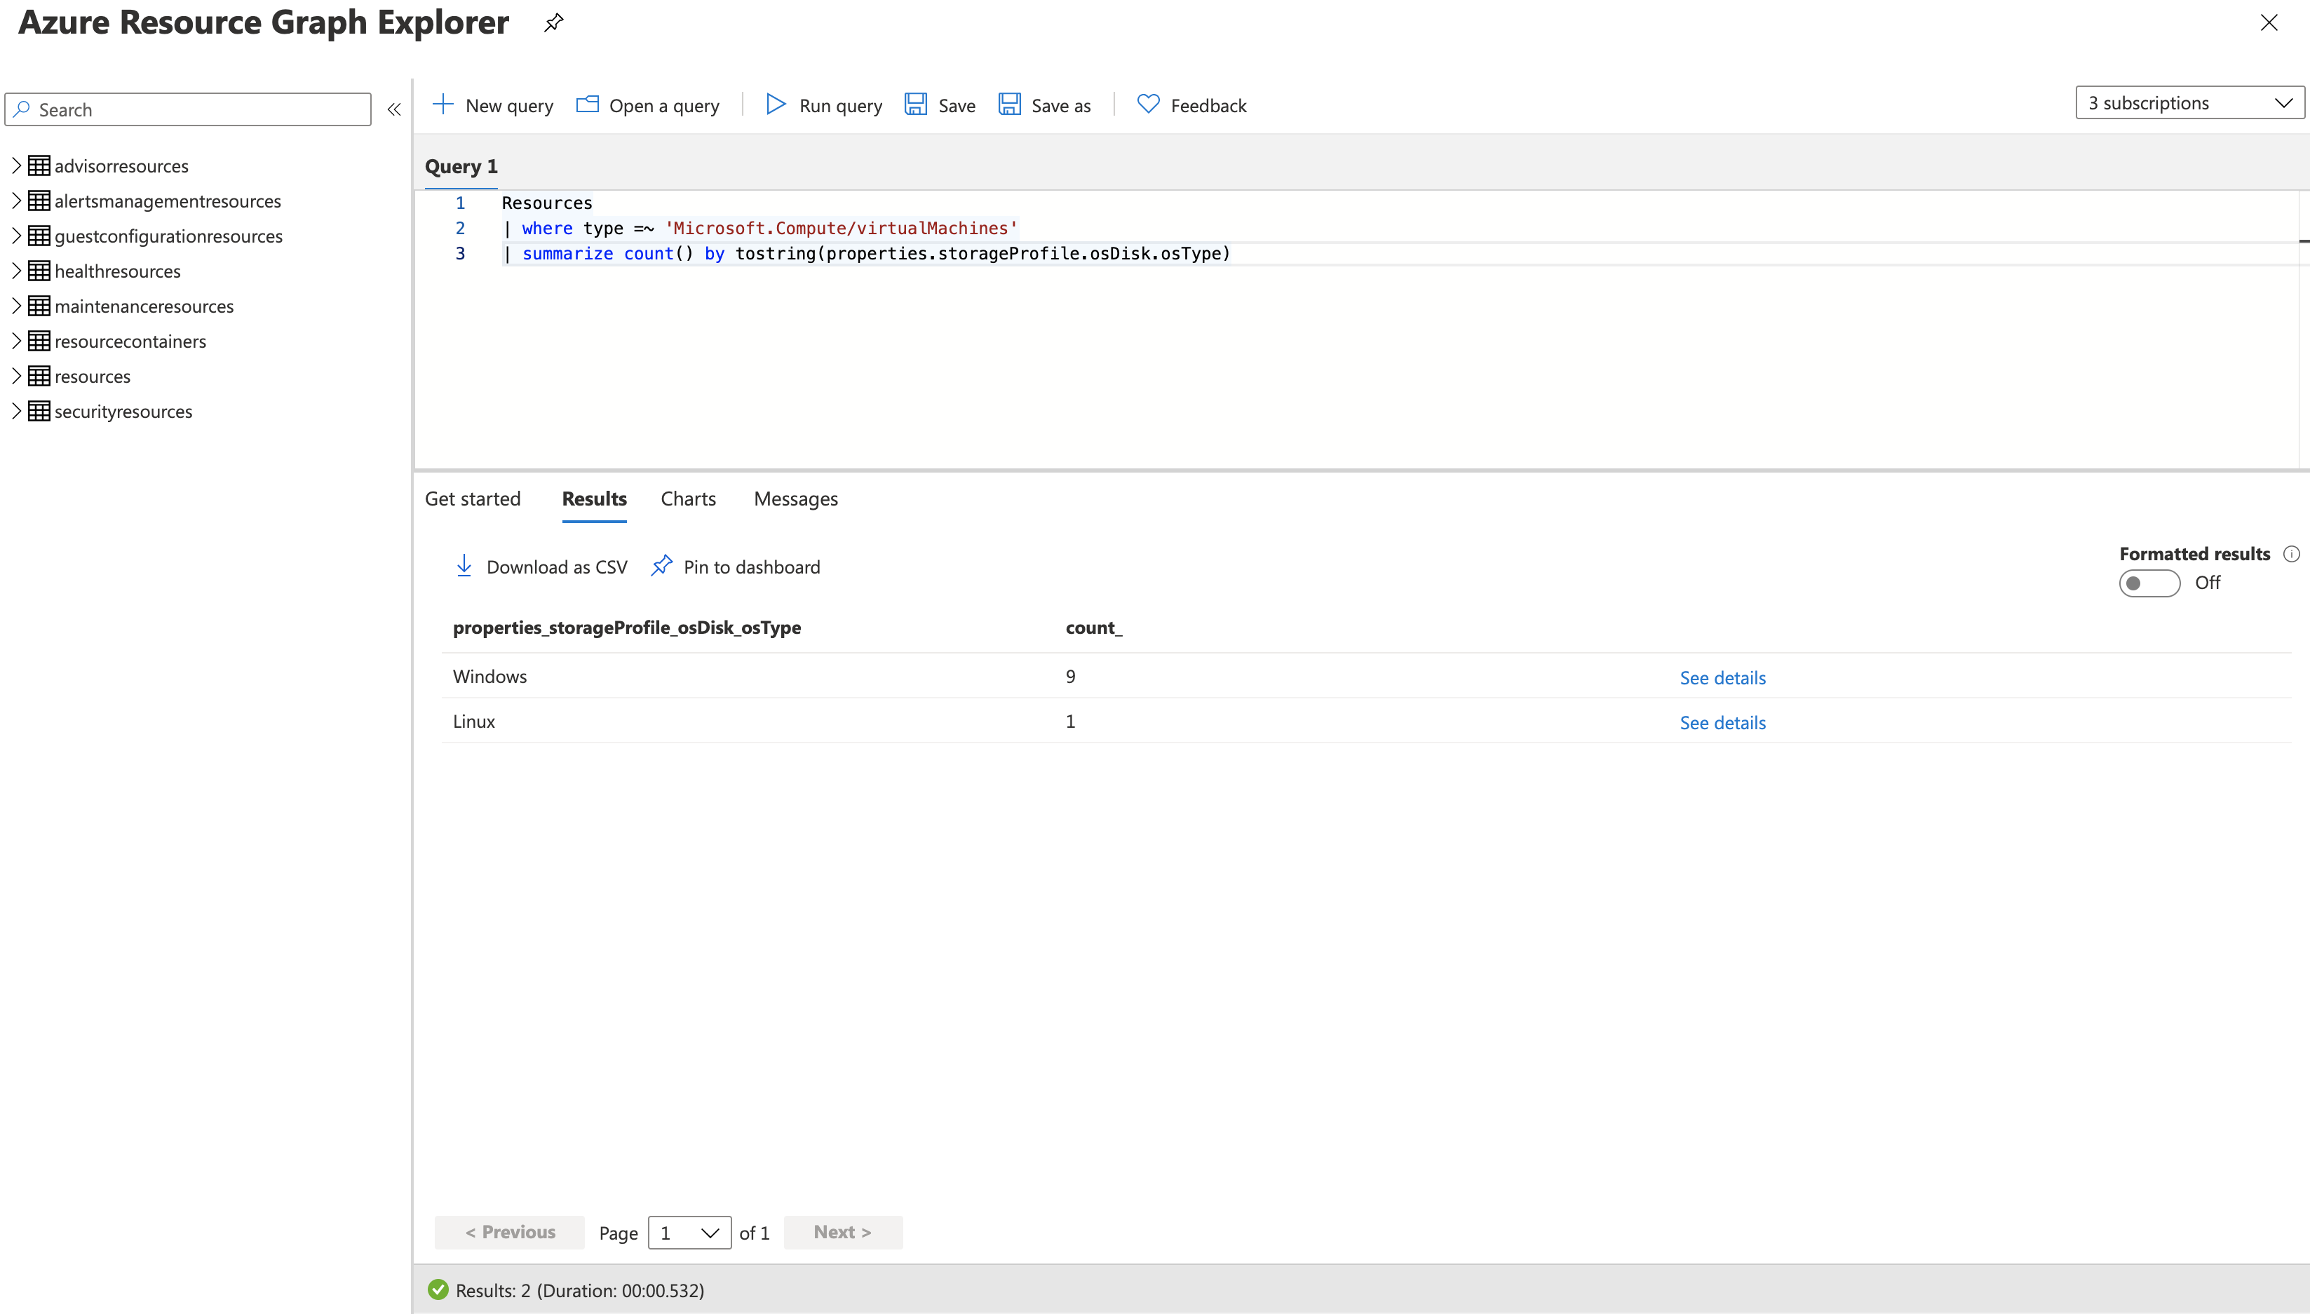This screenshot has height=1314, width=2310.
Task: Expand the maintenanceresources tree node
Action: click(x=16, y=306)
